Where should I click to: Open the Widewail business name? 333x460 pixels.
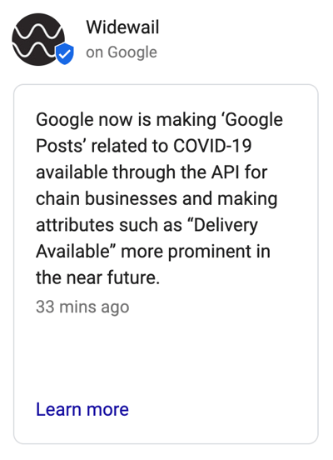[122, 27]
